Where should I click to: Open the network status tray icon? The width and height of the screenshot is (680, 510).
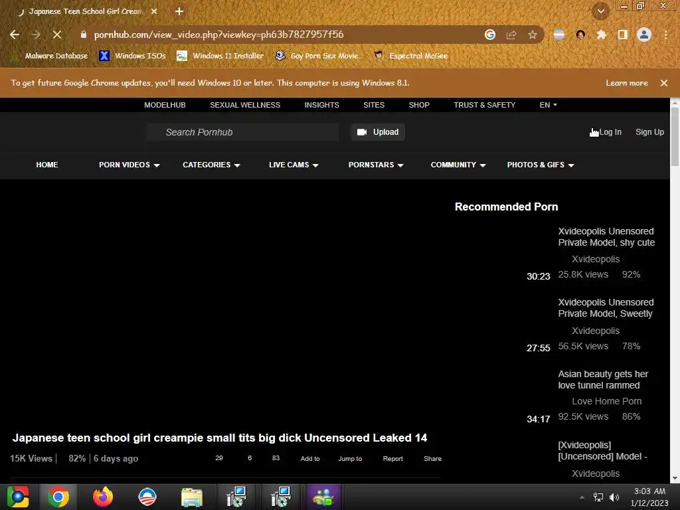(598, 497)
